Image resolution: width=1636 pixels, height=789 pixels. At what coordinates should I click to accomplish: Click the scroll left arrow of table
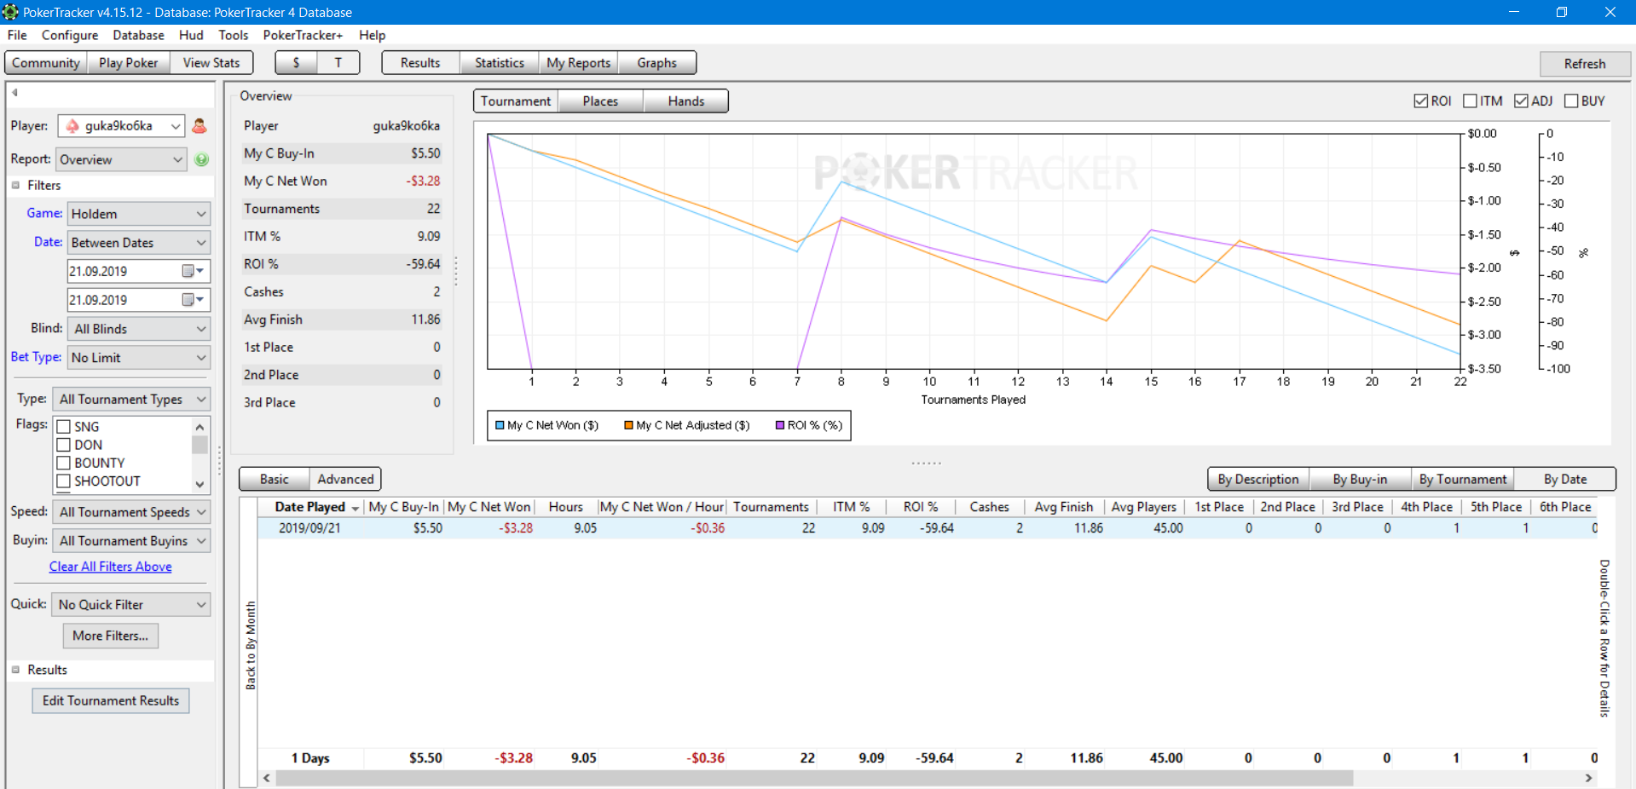(267, 778)
